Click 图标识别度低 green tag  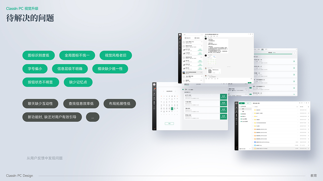(x=39, y=55)
